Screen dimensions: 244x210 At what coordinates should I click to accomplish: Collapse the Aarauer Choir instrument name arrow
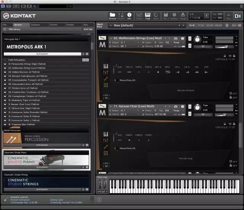[111, 107]
